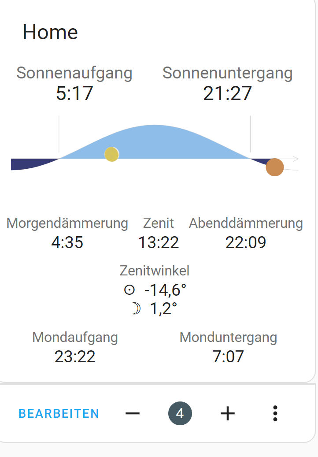The height and width of the screenshot is (457, 318).
Task: Click the Home card title
Action: tap(50, 32)
